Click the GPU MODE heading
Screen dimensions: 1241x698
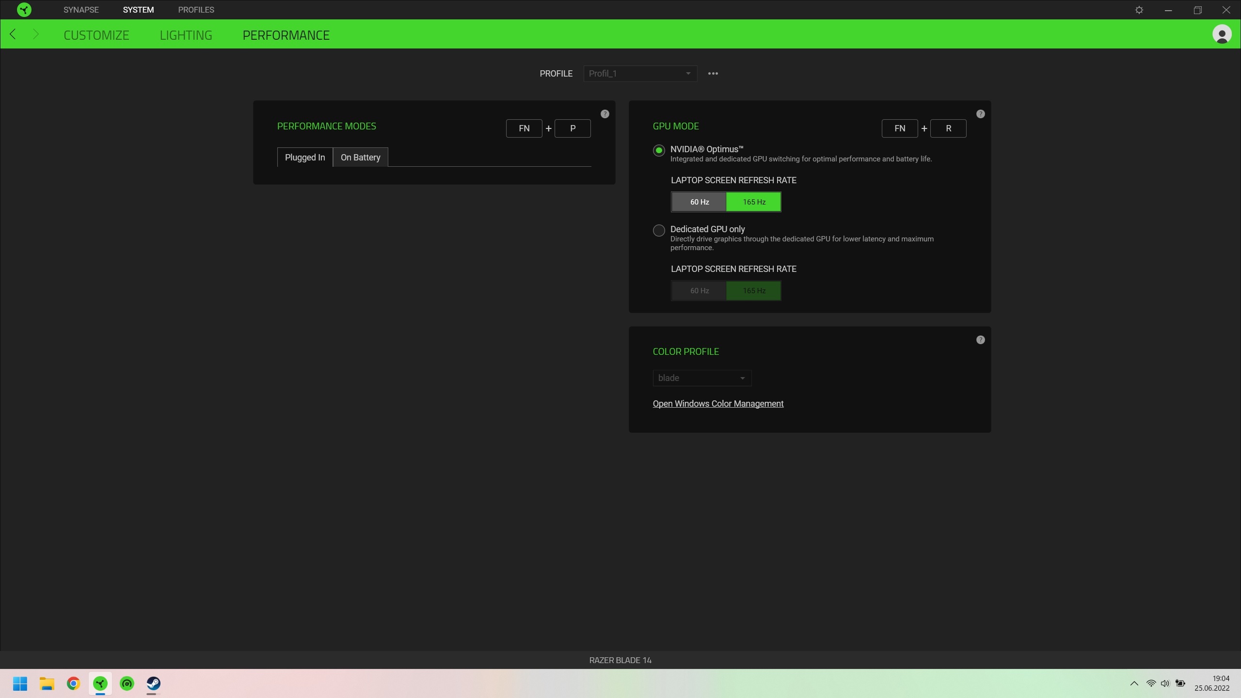pos(675,126)
